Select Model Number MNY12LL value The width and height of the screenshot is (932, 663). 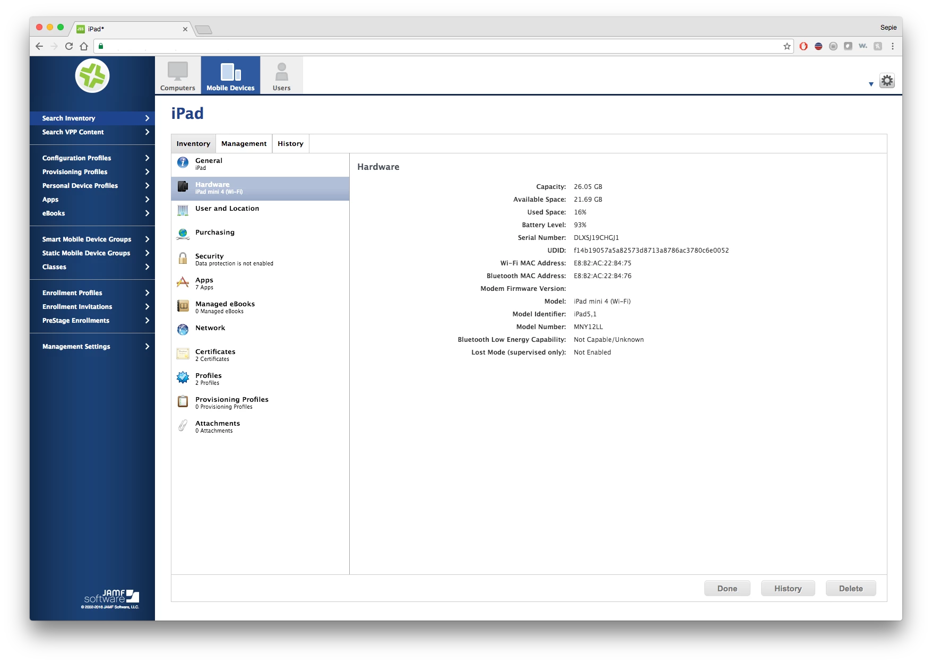click(588, 327)
